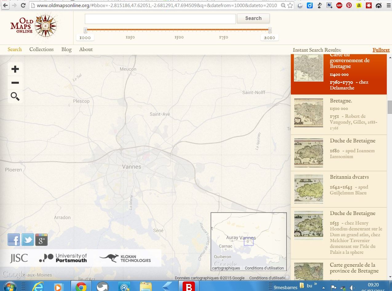This screenshot has width=392, height=291.
Task: Click thumbnail of Duche de Bretaigne 1633
Action: tap(309, 225)
